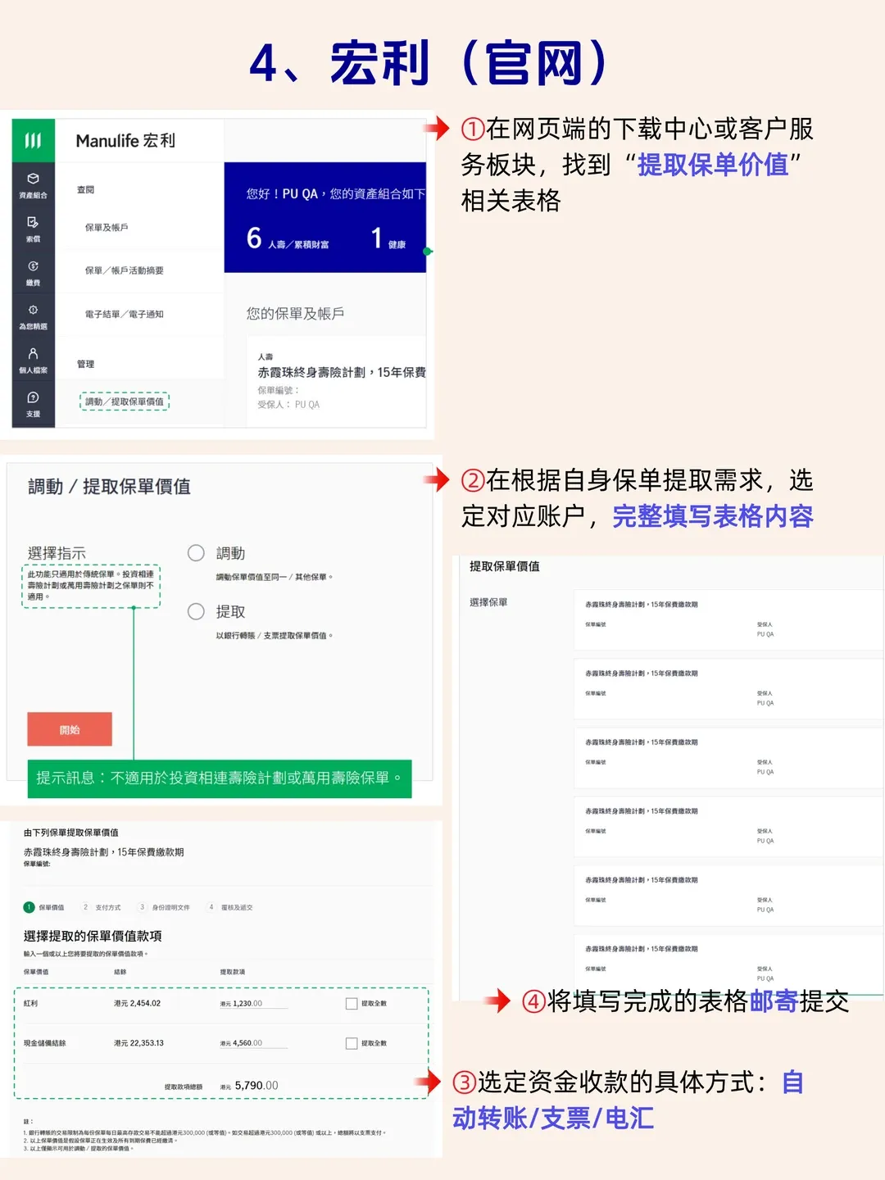Click the 人壽／累積財富 count of 6

pos(287,238)
